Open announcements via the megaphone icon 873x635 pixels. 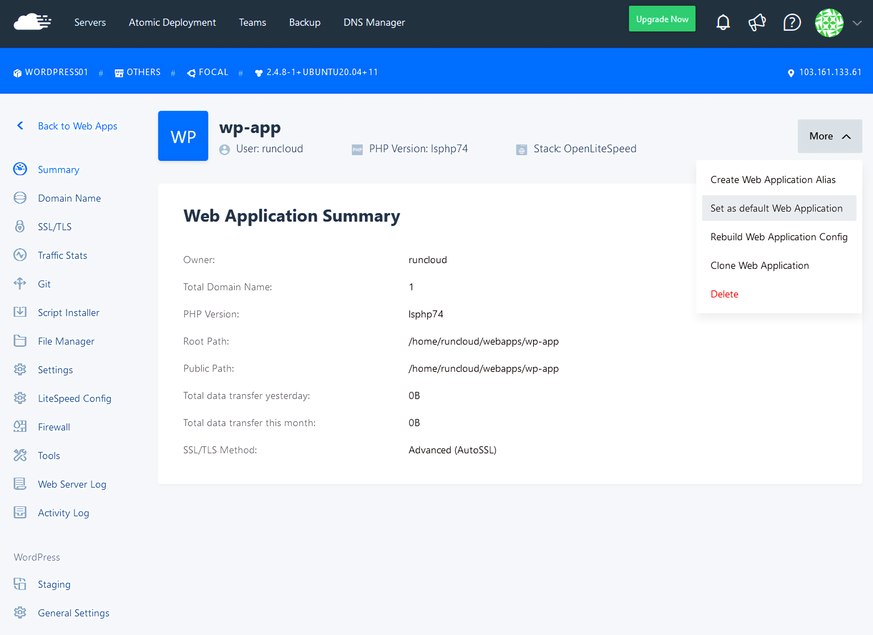click(757, 22)
